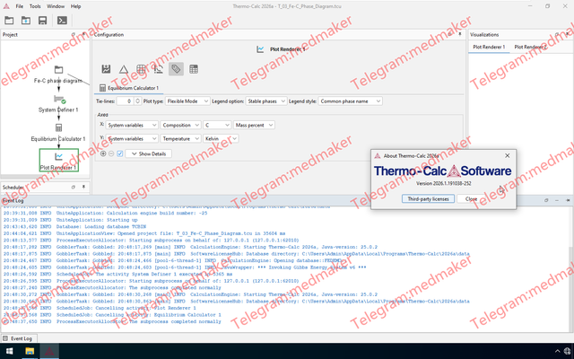Close About dialog with X button
This screenshot has width=574, height=359.
pyautogui.click(x=508, y=155)
